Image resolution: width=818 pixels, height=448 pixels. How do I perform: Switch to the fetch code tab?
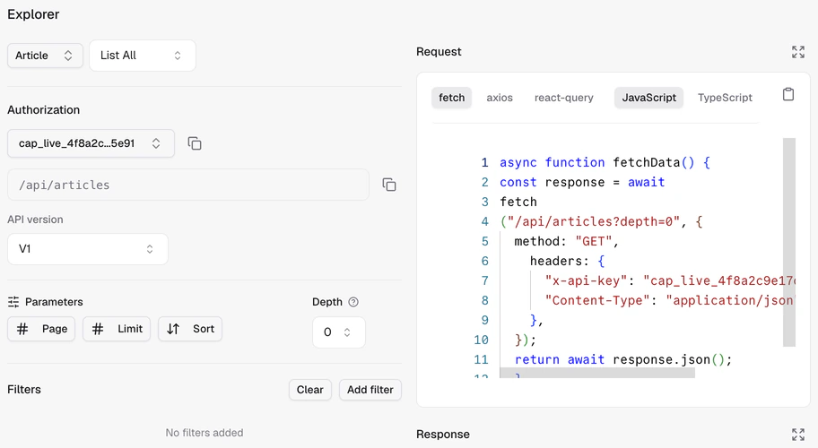click(451, 98)
